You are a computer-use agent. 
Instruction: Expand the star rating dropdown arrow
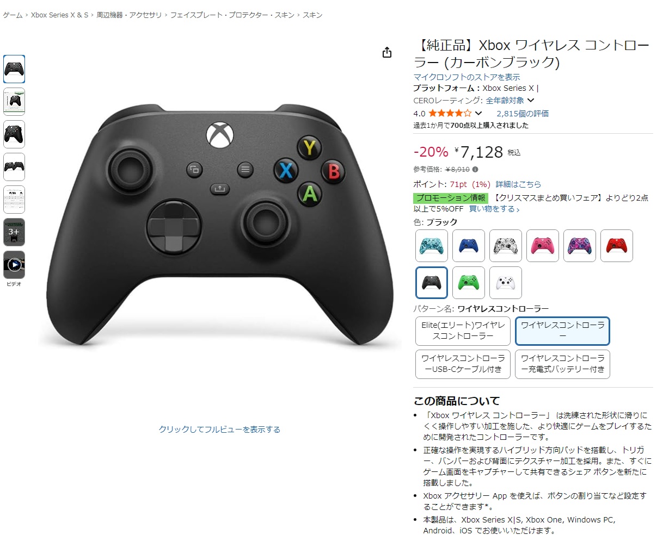coord(478,114)
